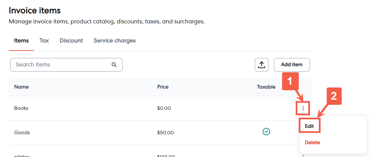This screenshot has height=157, width=372.
Task: Select the Books item row name
Action: tap(21, 108)
